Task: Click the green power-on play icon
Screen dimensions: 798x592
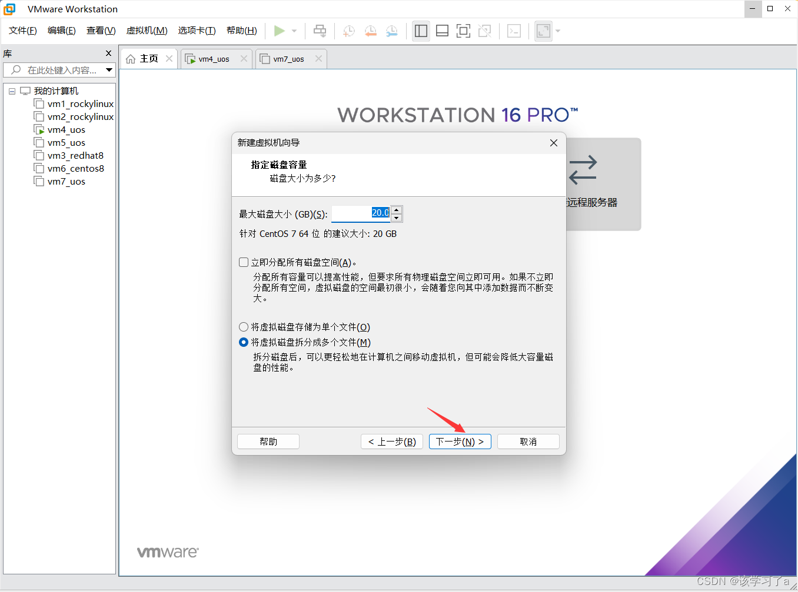Action: pos(280,31)
